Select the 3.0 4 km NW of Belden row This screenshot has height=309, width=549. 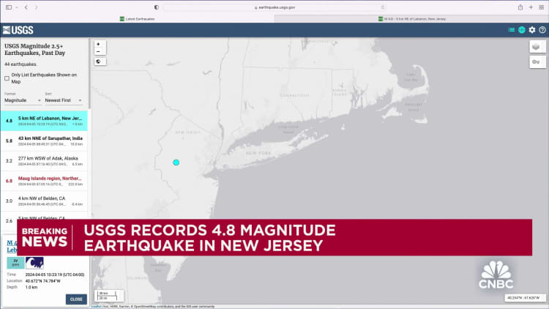pos(44,201)
